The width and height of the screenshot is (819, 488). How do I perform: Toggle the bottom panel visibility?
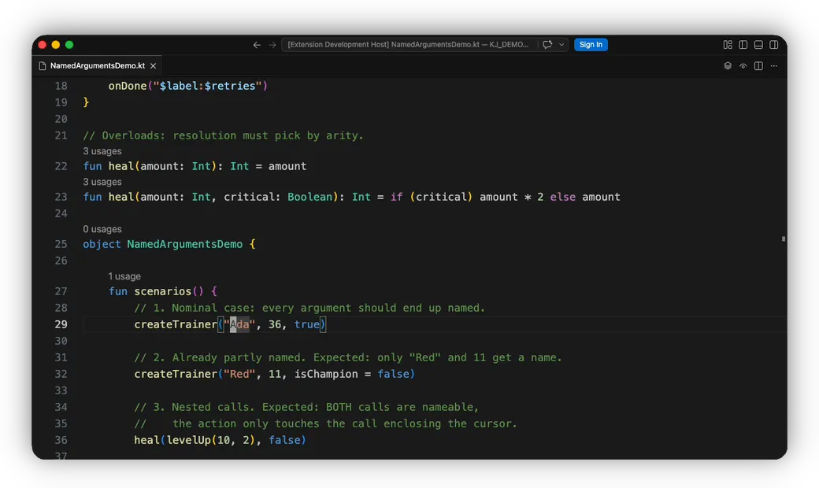point(758,45)
